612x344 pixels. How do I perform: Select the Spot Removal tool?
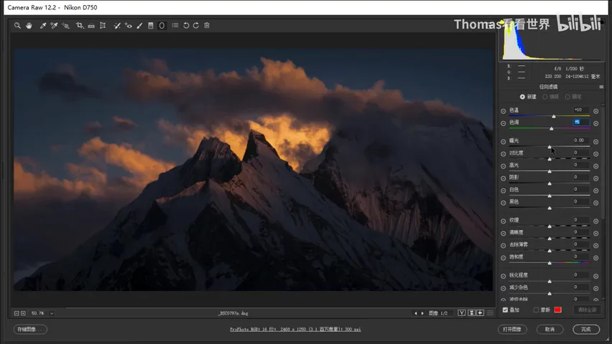[x=116, y=25]
